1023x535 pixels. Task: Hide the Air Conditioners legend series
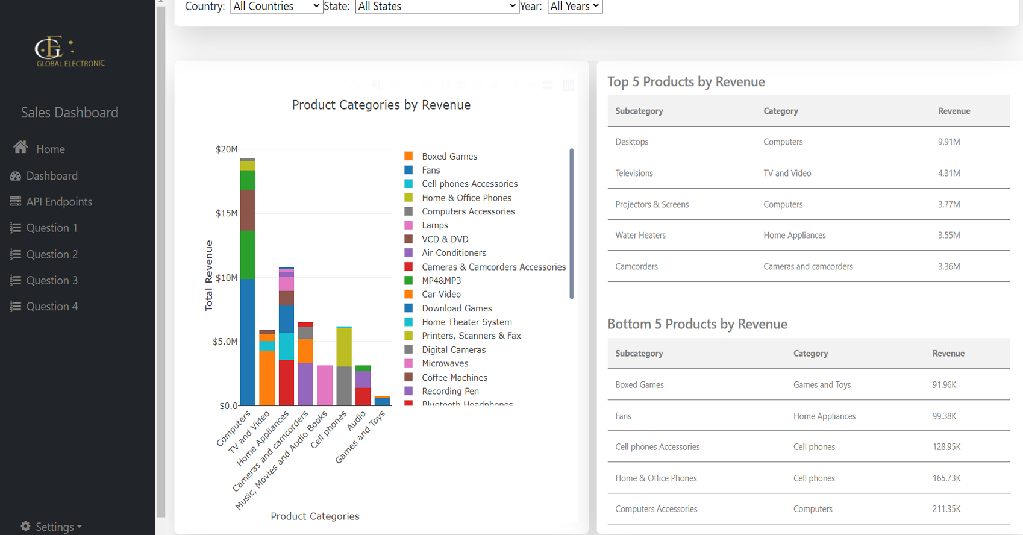click(x=454, y=253)
